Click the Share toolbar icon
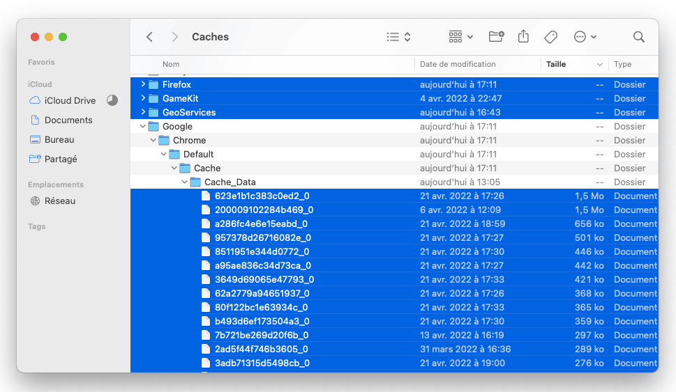 [523, 37]
